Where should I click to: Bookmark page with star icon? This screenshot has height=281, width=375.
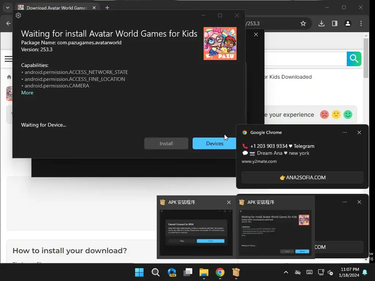pyautogui.click(x=303, y=23)
